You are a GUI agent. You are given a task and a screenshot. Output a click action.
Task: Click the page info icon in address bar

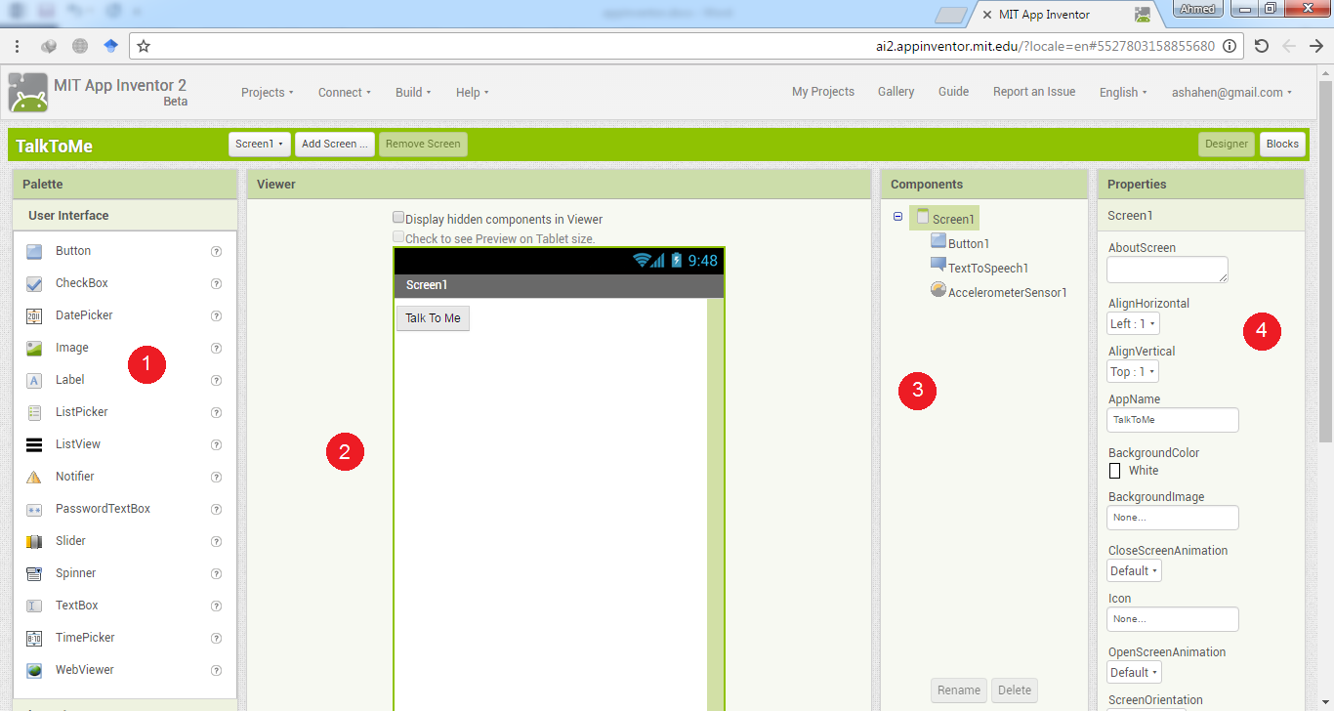[1230, 46]
